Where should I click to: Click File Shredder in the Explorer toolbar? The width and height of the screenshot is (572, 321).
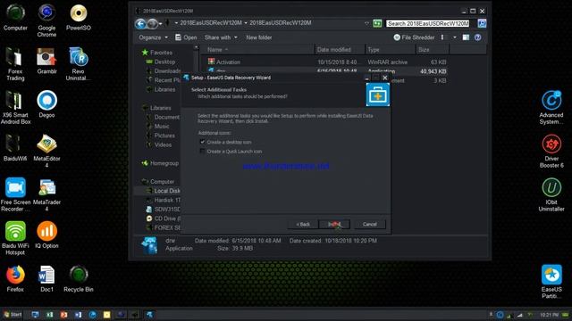[x=414, y=37]
